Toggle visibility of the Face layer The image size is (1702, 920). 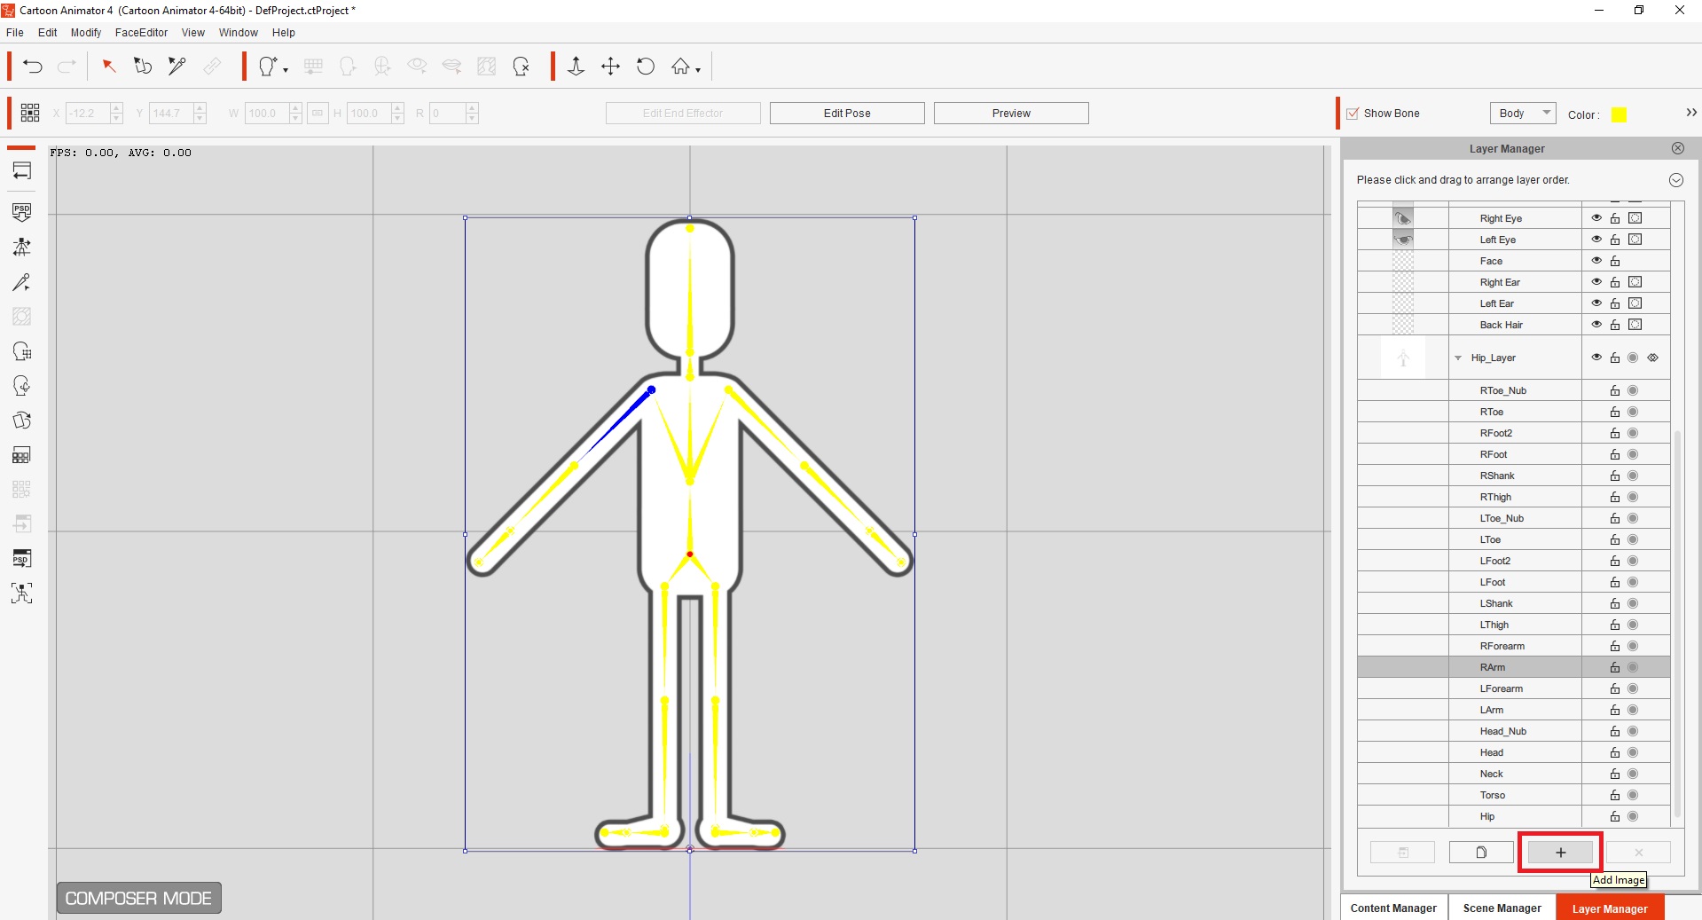coord(1596,261)
